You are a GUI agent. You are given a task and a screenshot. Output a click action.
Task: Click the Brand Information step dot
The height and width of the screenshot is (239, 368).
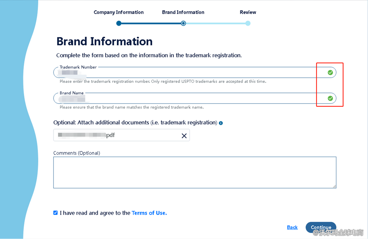[183, 23]
